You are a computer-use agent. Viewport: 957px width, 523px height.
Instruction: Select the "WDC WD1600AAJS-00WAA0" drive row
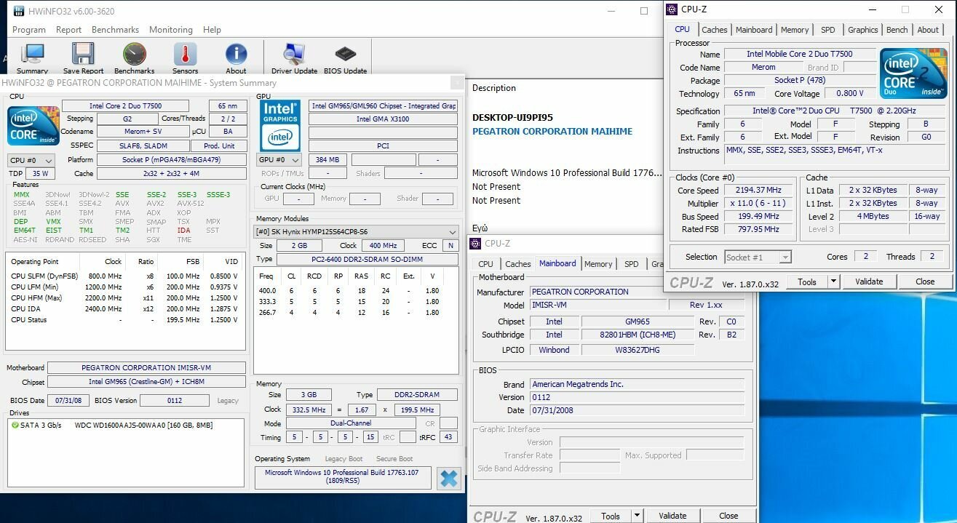coord(125,425)
